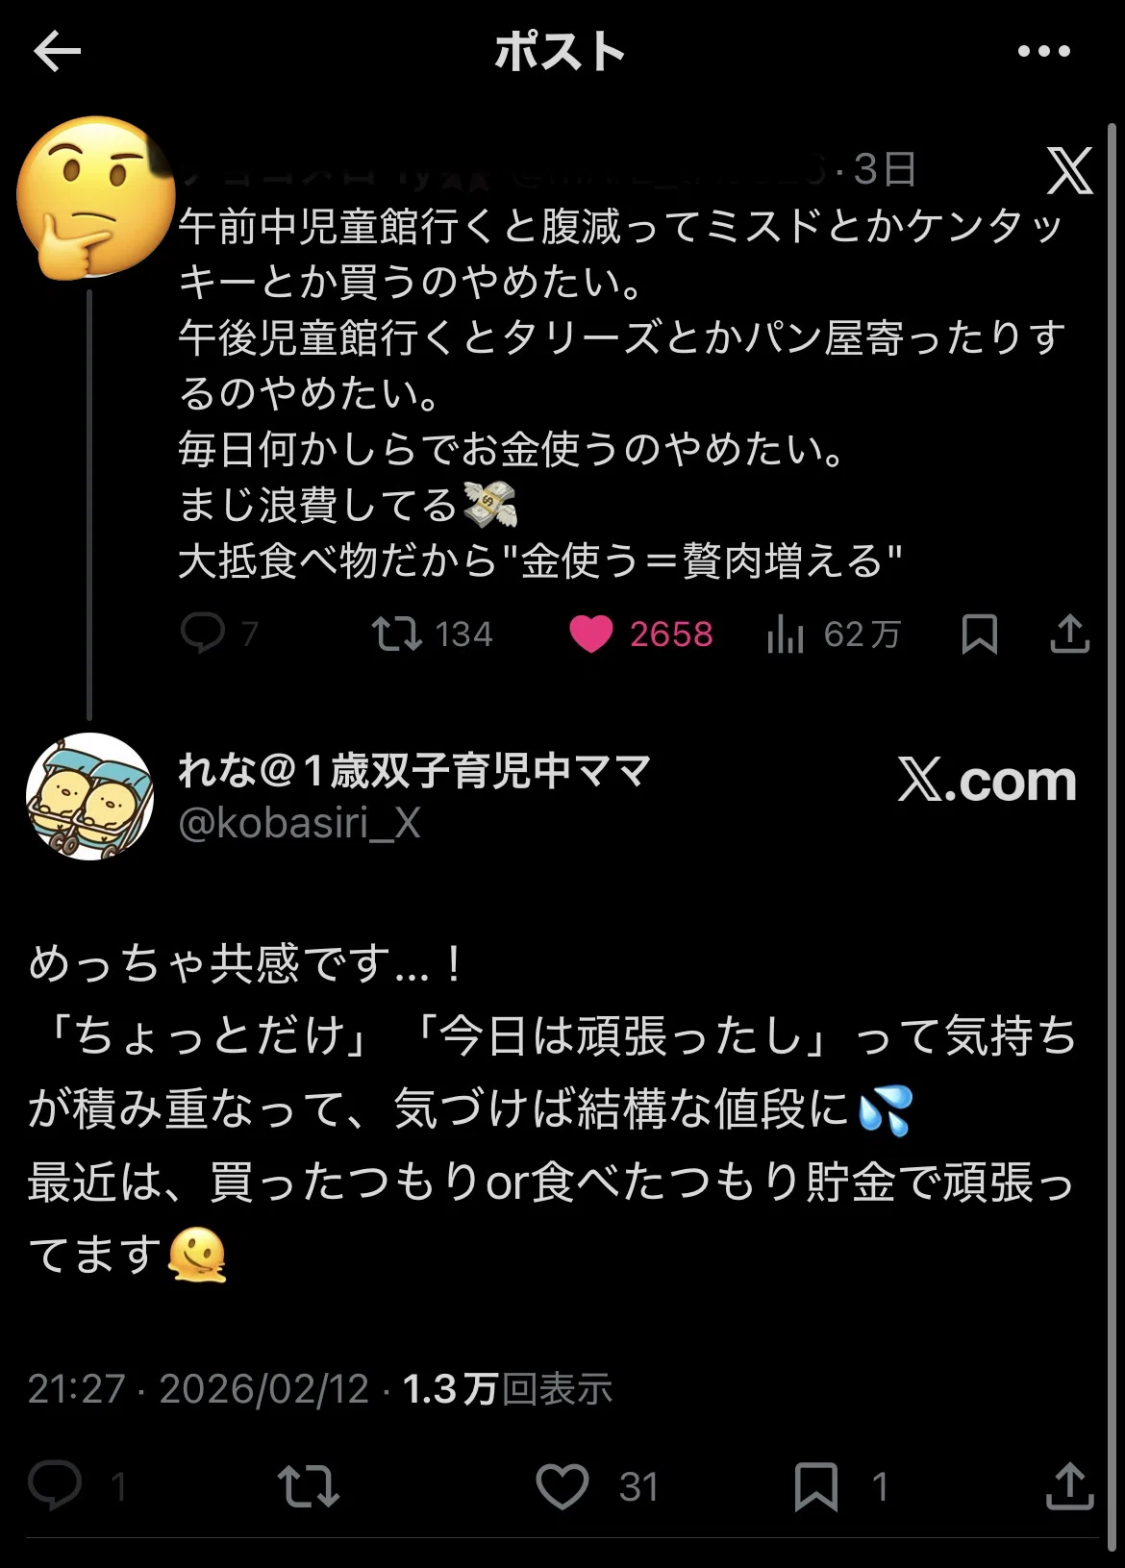The height and width of the screenshot is (1568, 1125).
Task: Open replies on the quoted parent post
Action: click(203, 634)
